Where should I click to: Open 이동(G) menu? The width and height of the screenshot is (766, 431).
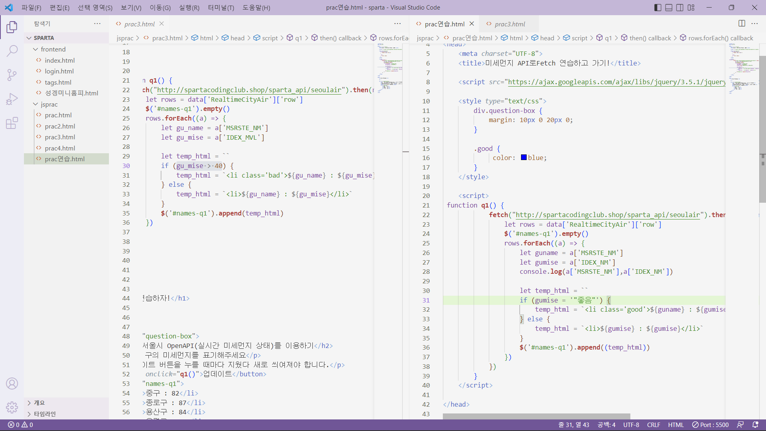point(160,8)
